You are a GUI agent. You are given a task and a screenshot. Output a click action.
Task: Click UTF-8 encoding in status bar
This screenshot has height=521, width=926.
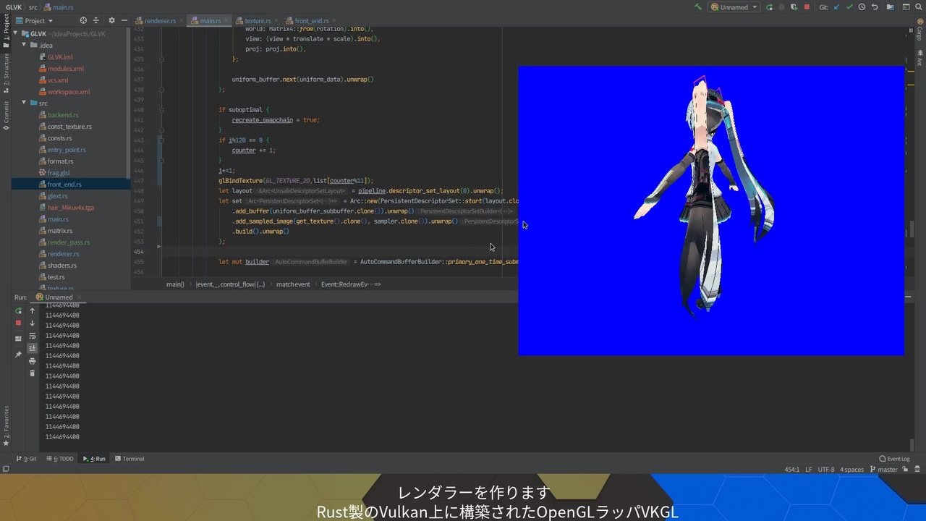pos(826,470)
